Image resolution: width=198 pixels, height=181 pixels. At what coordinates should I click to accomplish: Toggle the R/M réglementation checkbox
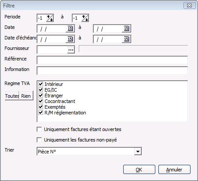click(40, 113)
